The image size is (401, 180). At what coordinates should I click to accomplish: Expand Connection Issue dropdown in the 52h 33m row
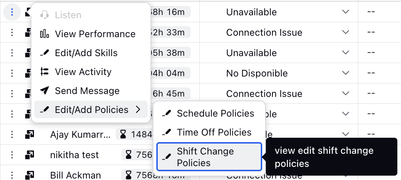point(345,32)
